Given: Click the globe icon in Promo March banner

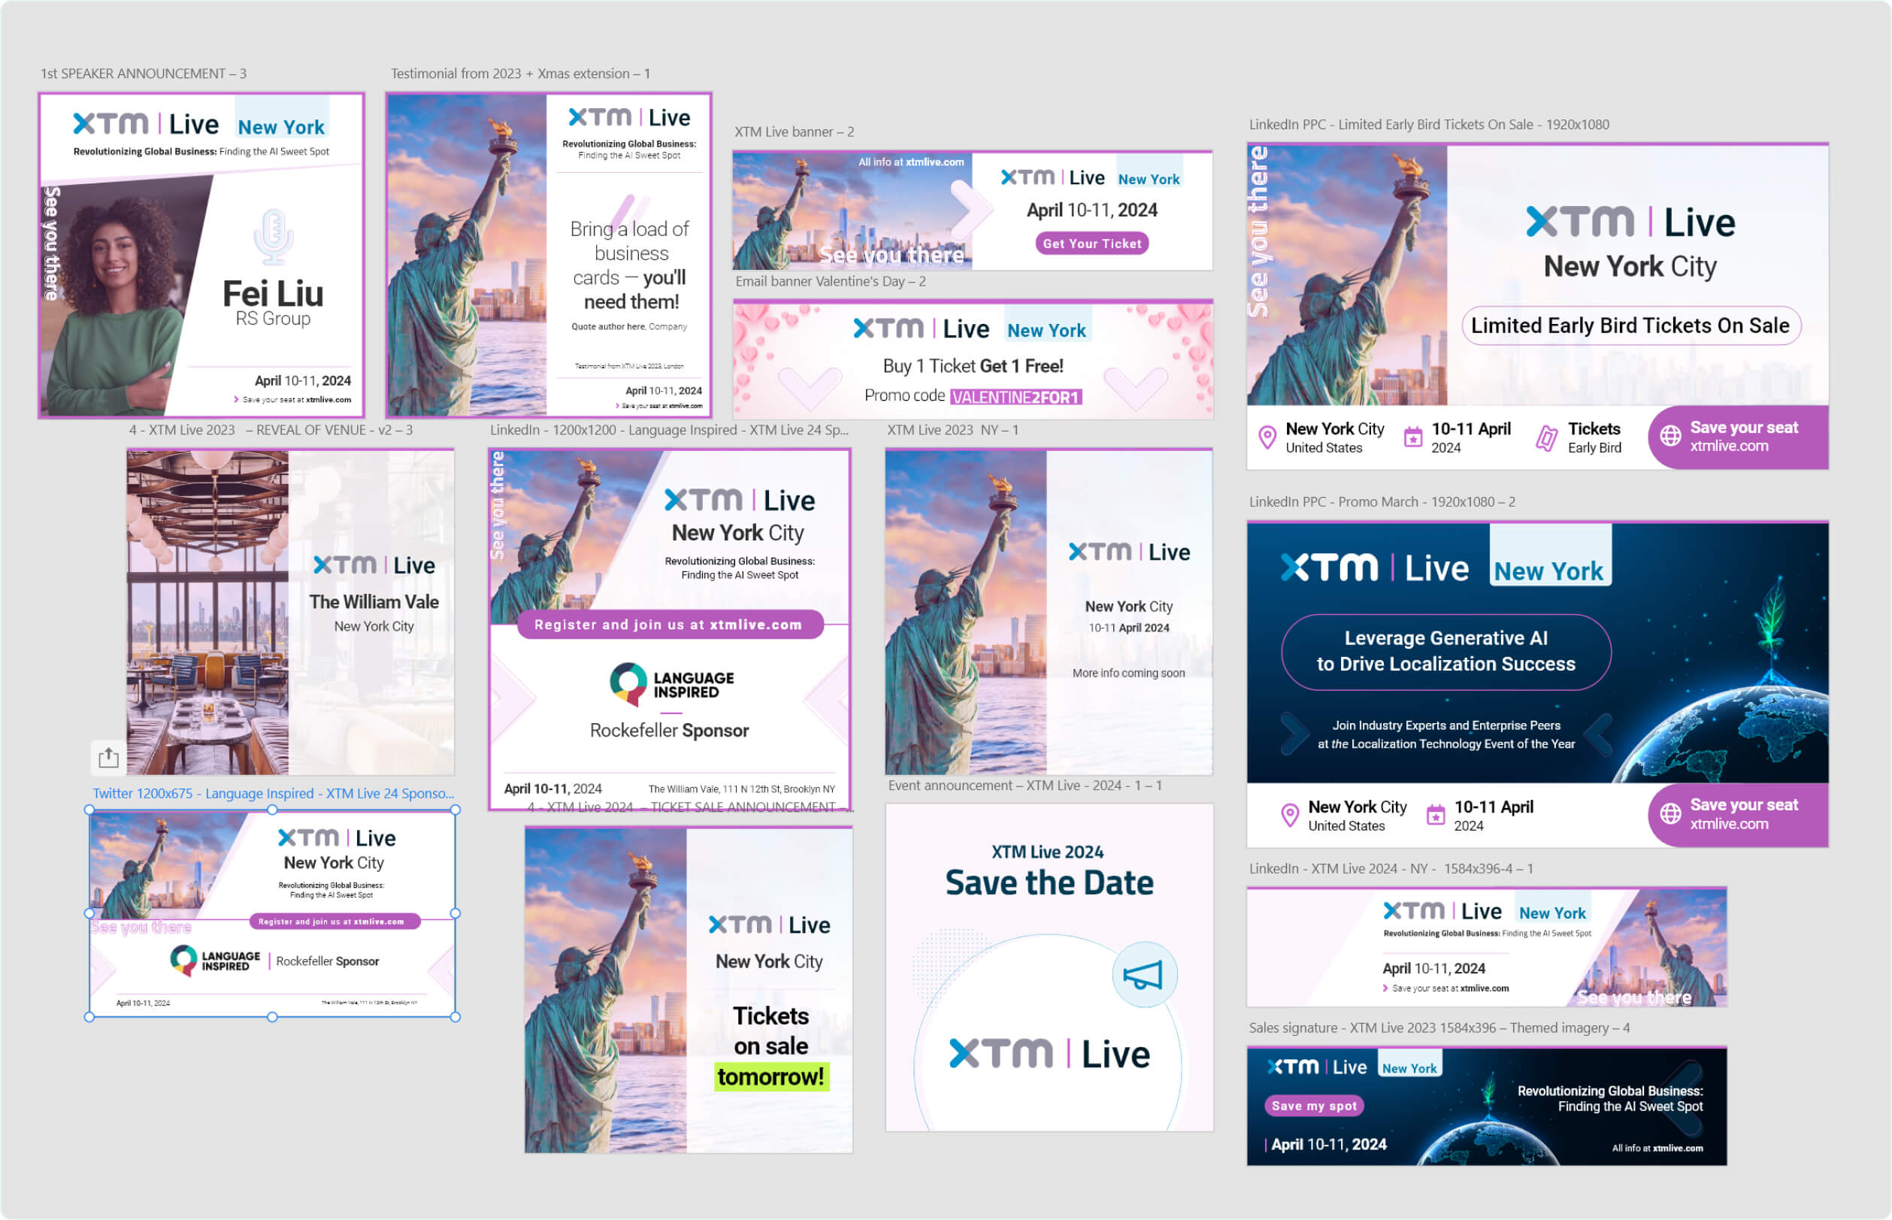Looking at the screenshot, I should click(1670, 813).
